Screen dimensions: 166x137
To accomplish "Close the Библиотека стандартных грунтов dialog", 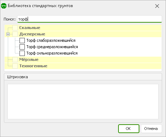I will coord(157,6).
